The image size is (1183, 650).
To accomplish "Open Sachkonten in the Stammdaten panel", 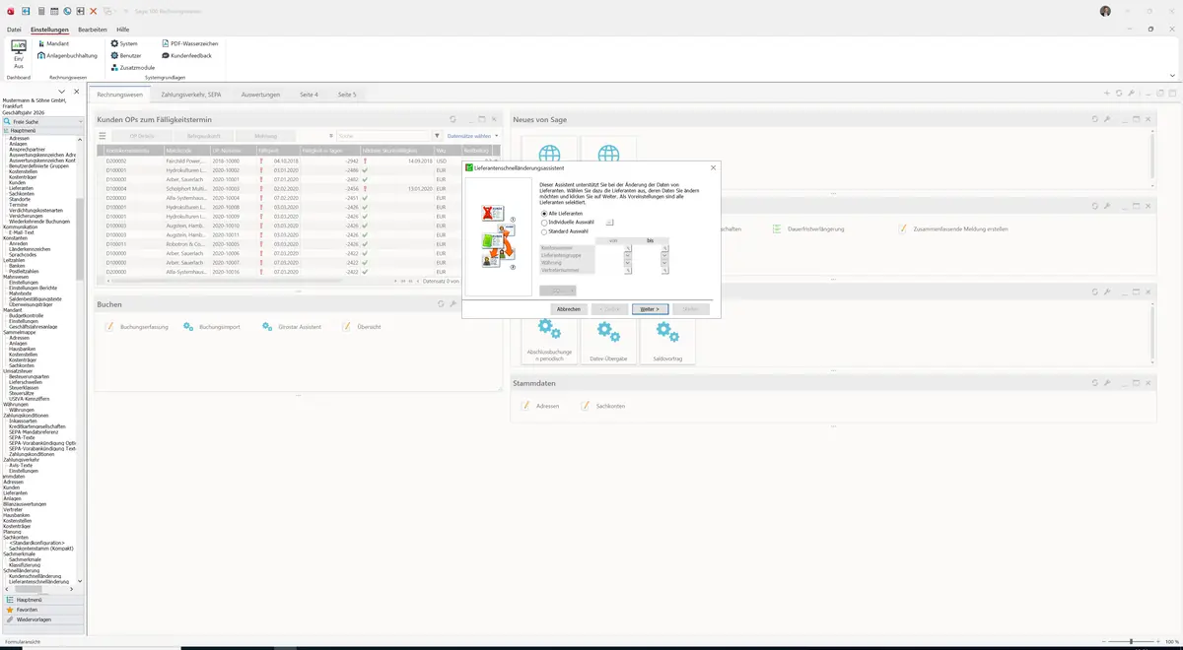I will coord(603,406).
